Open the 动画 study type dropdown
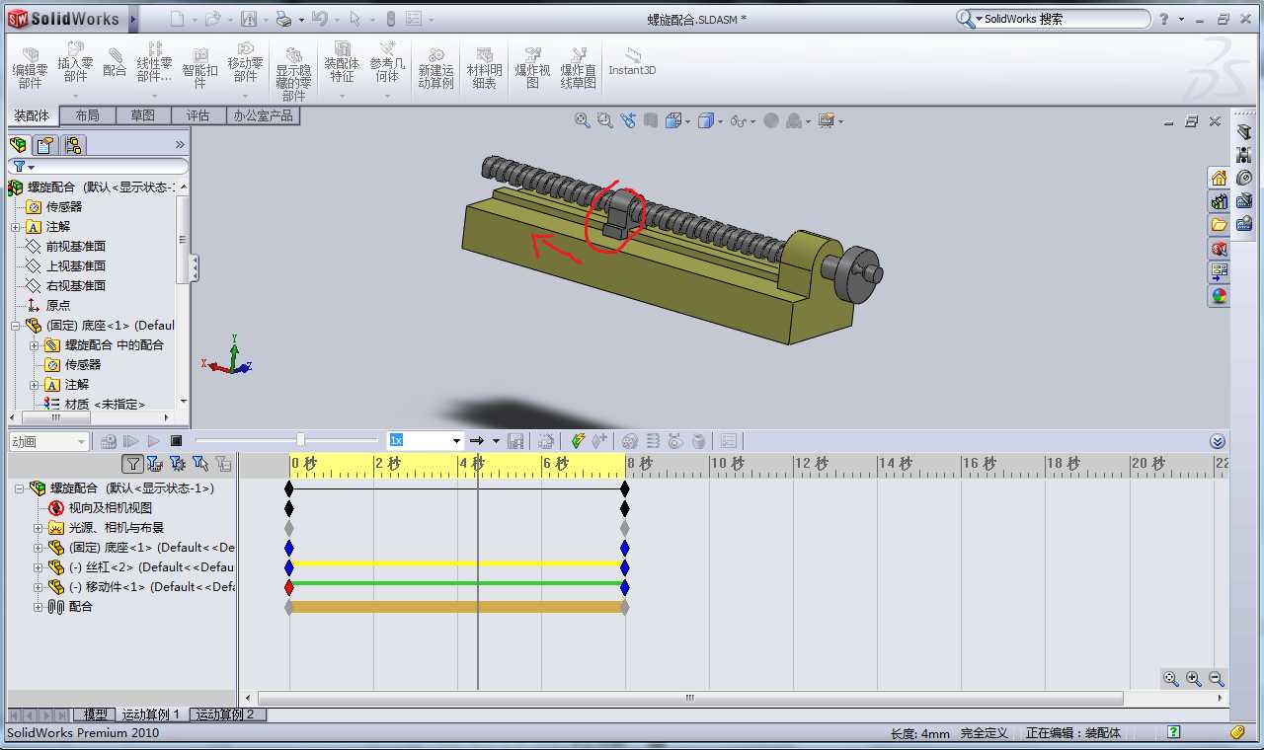Image resolution: width=1264 pixels, height=750 pixels. click(x=81, y=442)
